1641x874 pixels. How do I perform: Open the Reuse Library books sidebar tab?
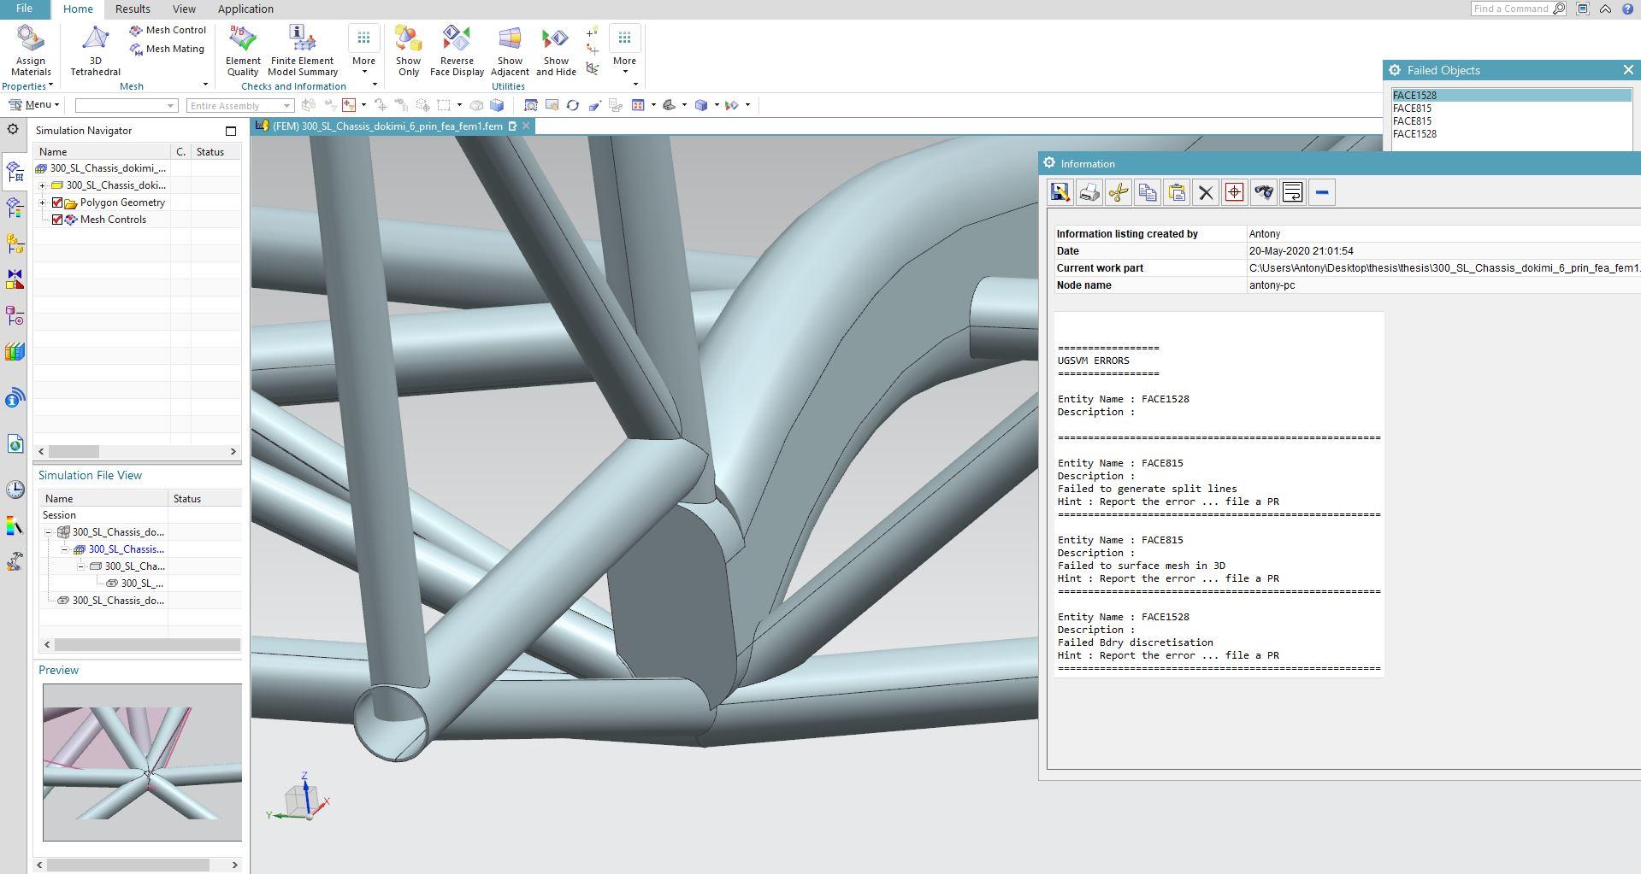15,352
